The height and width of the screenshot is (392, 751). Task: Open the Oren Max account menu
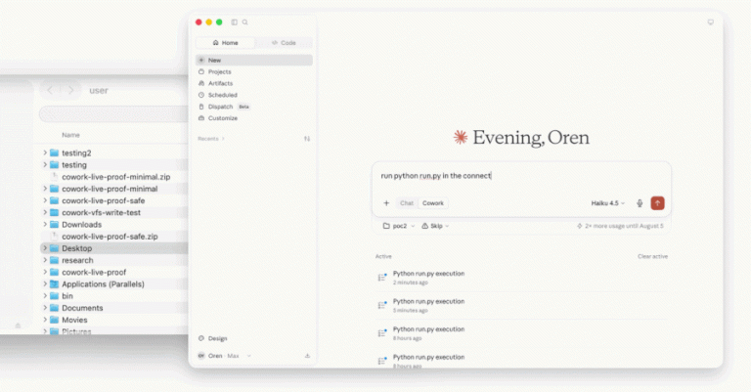(224, 356)
